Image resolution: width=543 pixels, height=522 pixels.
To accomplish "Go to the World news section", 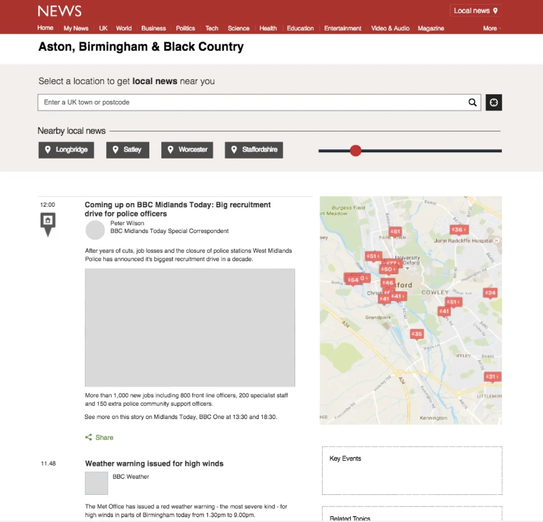I will pos(124,29).
